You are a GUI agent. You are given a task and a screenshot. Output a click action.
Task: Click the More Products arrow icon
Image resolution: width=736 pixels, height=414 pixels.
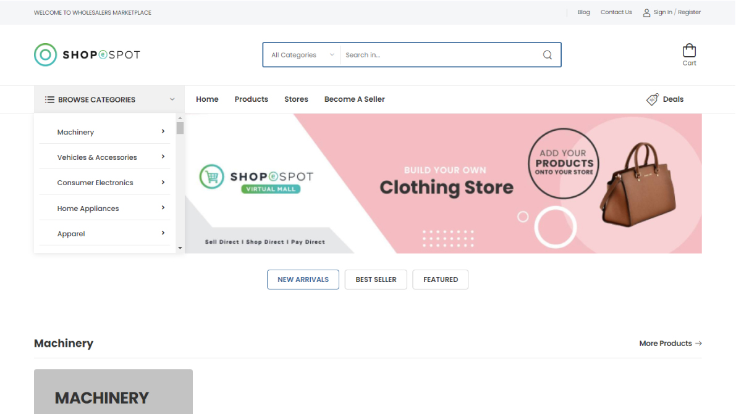[698, 344]
